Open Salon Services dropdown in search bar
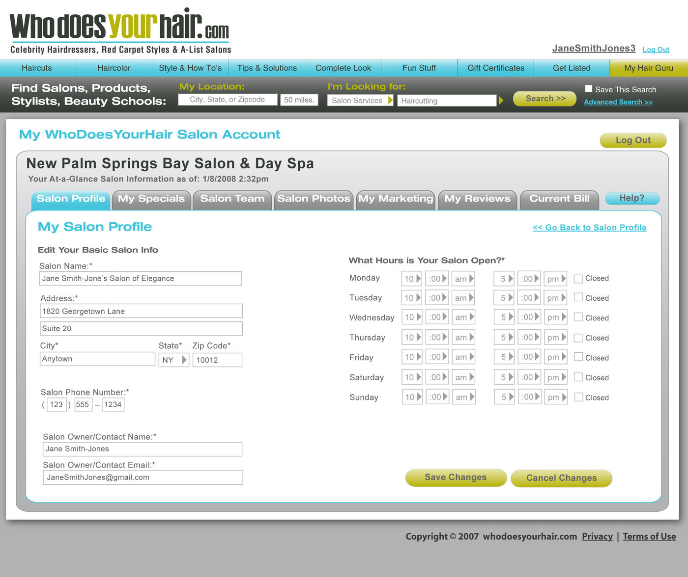The image size is (688, 577). tap(360, 100)
